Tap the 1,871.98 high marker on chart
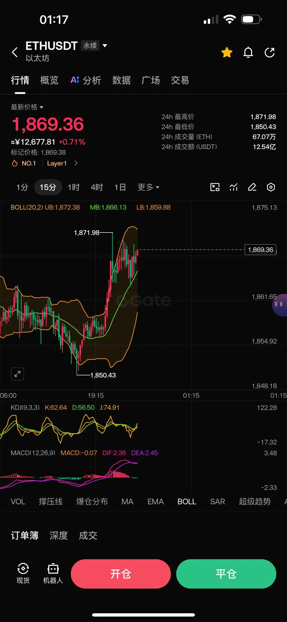 [87, 233]
